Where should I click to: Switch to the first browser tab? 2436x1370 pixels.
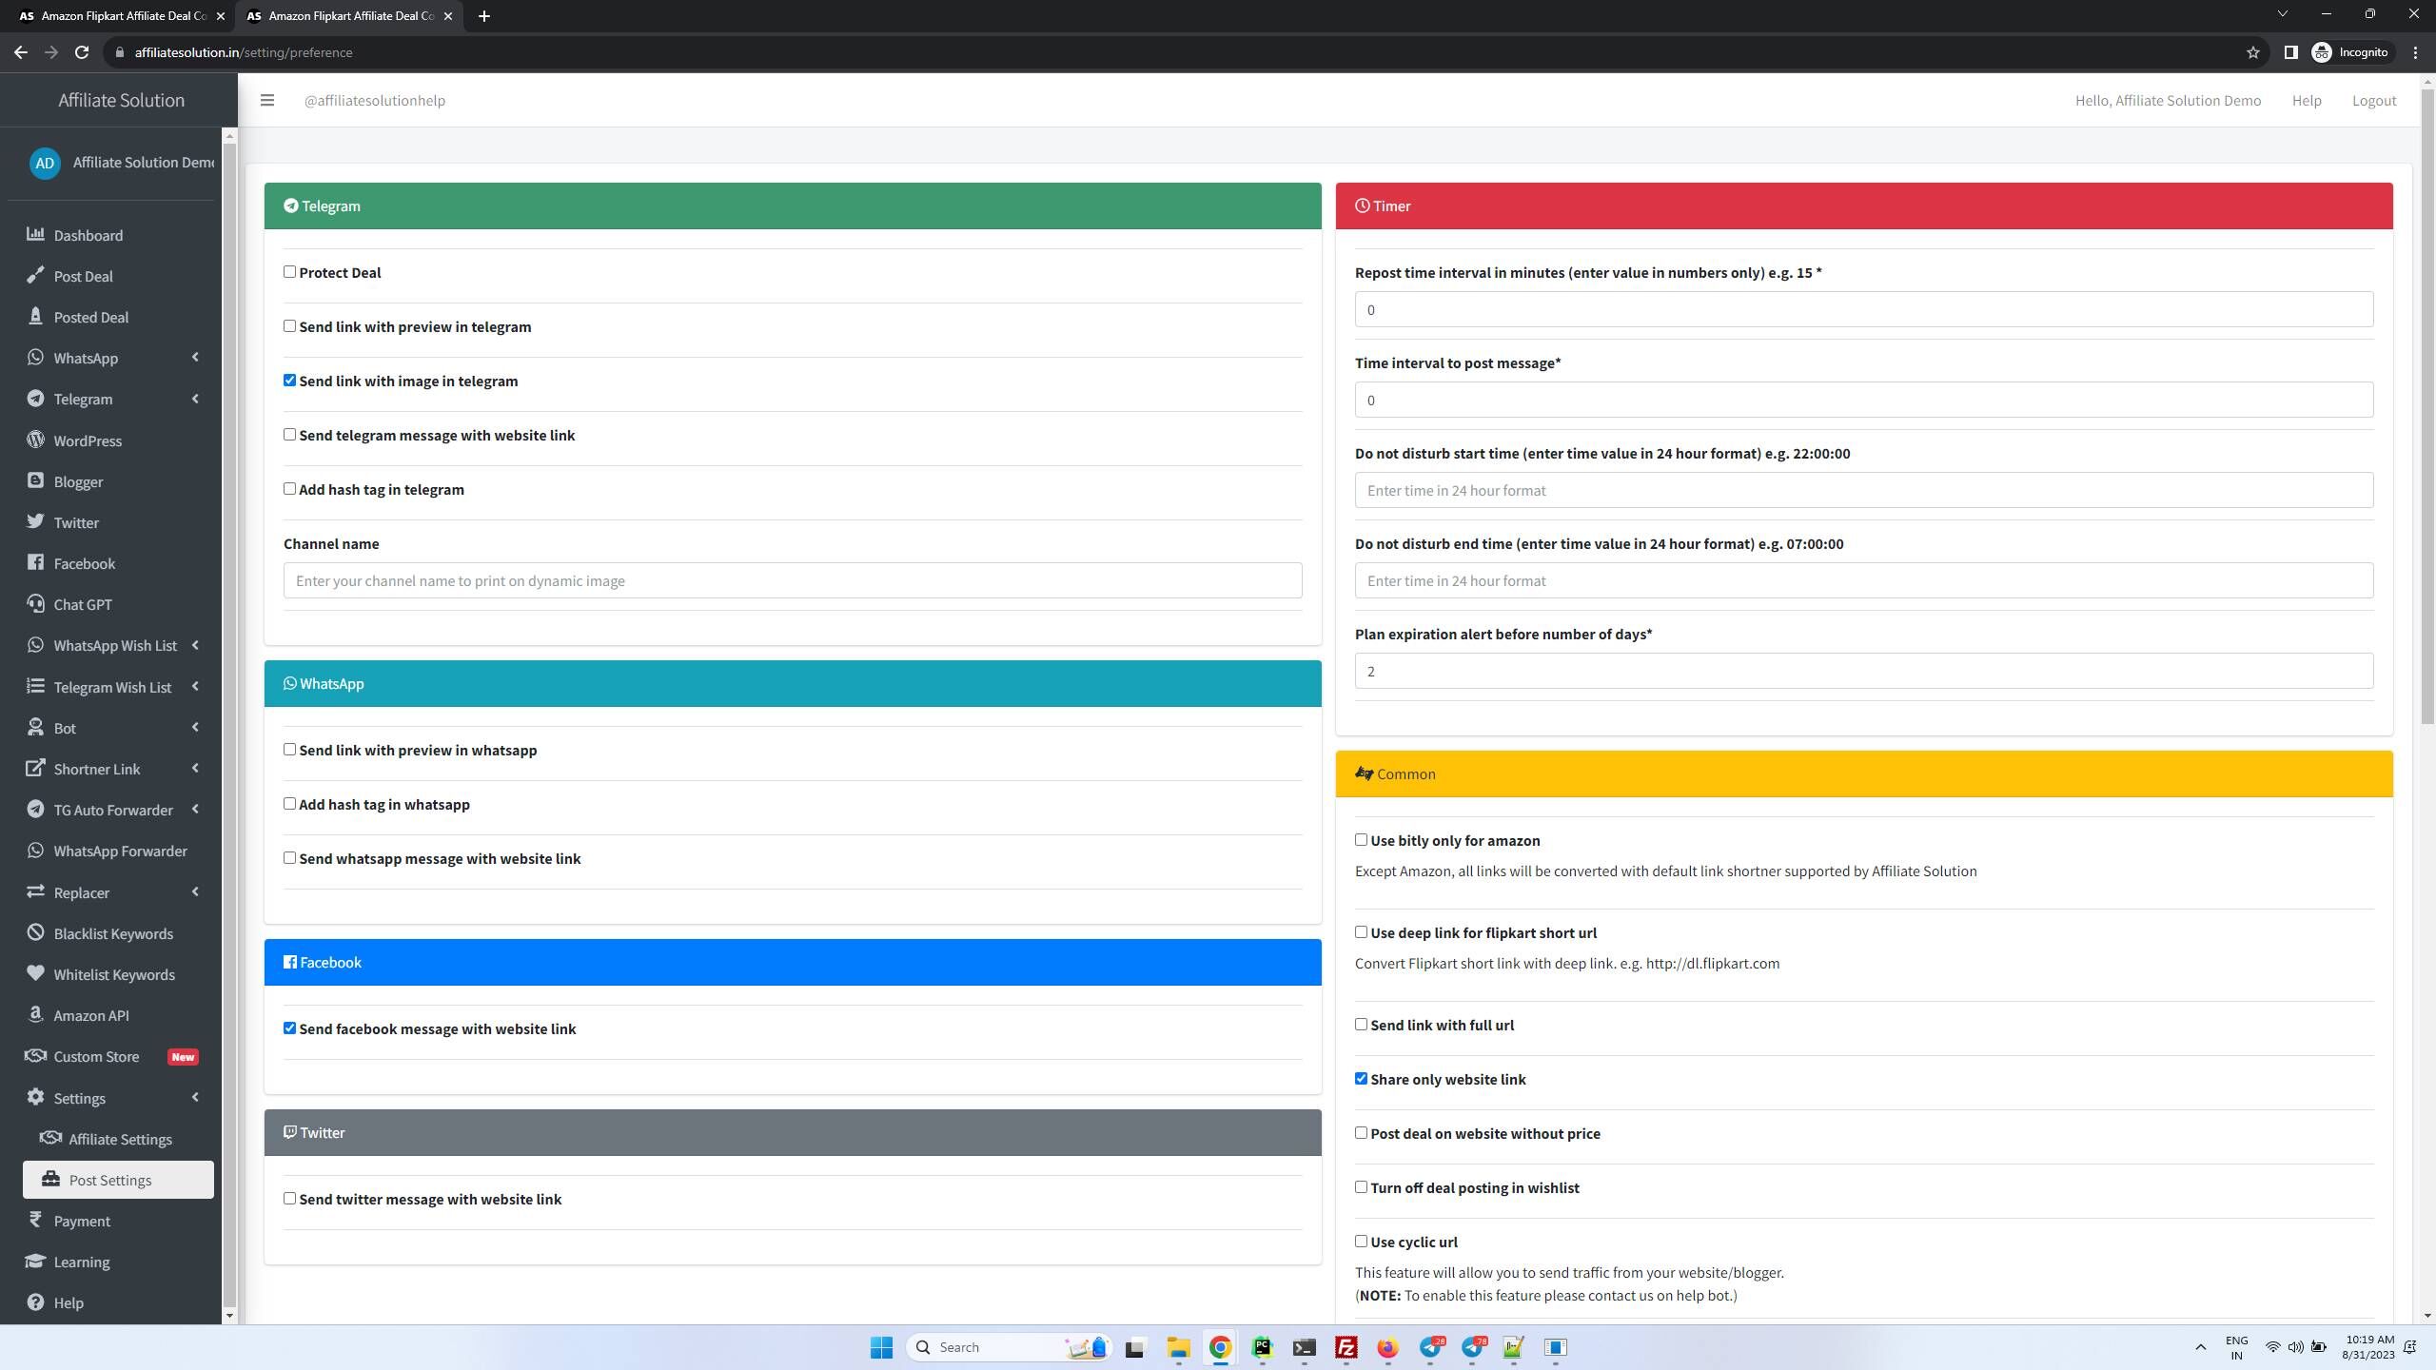[x=116, y=16]
